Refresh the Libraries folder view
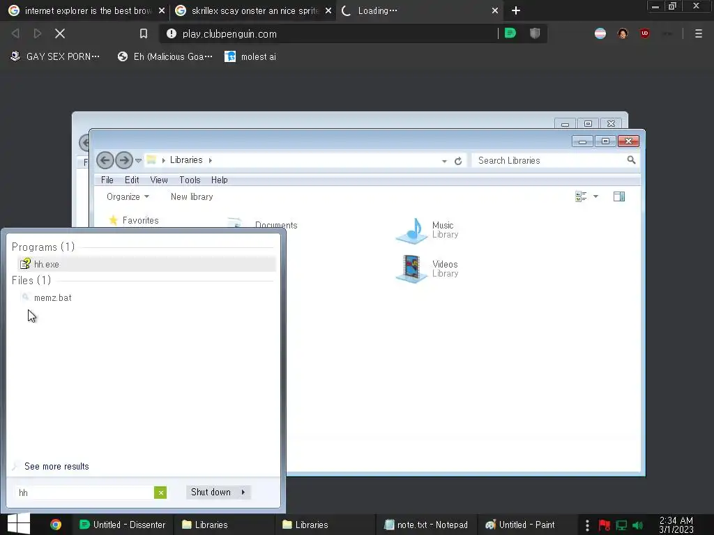Viewport: 714px width, 535px height. 458,161
